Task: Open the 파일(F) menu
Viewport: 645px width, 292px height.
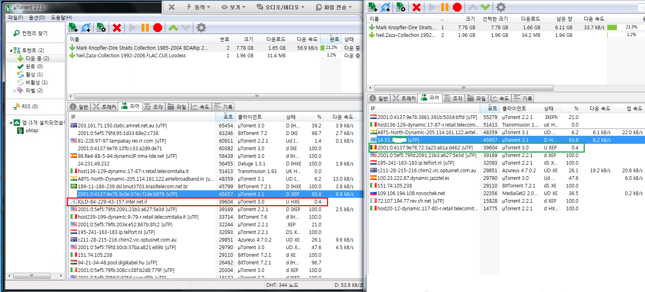Action: pos(16,18)
